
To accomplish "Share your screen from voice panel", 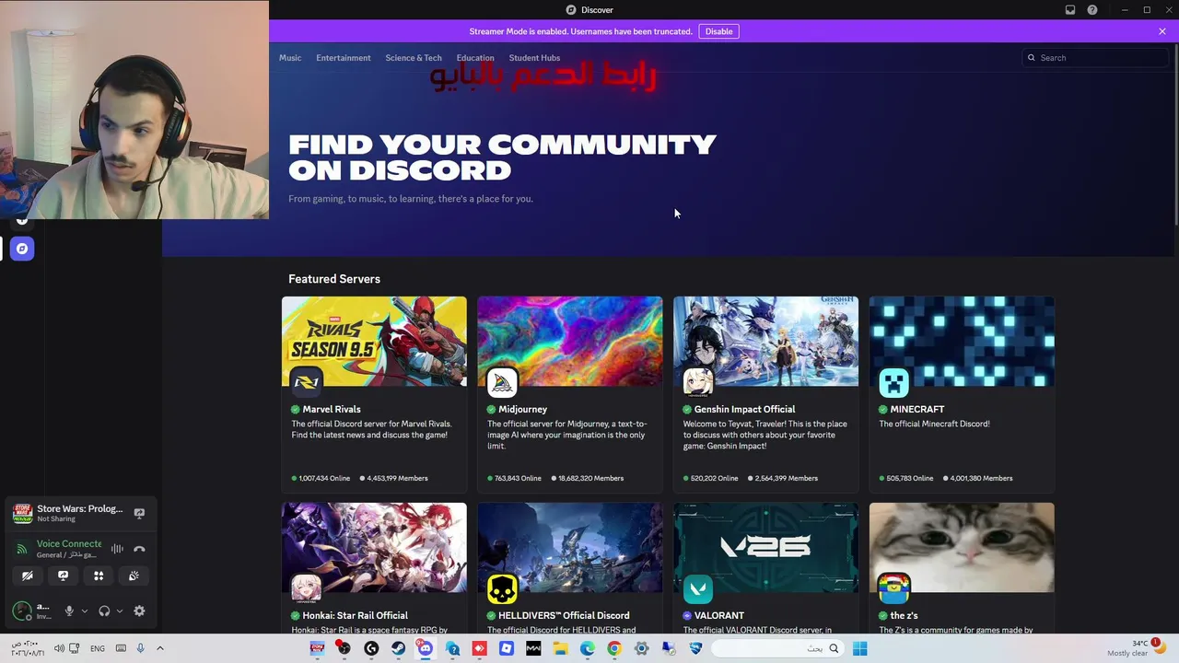I will click(x=63, y=576).
